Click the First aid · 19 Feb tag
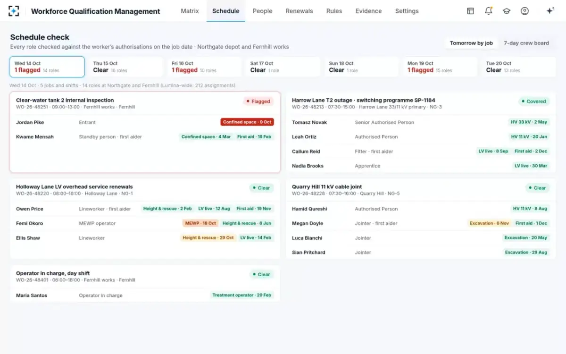This screenshot has height=354, width=566. point(254,137)
